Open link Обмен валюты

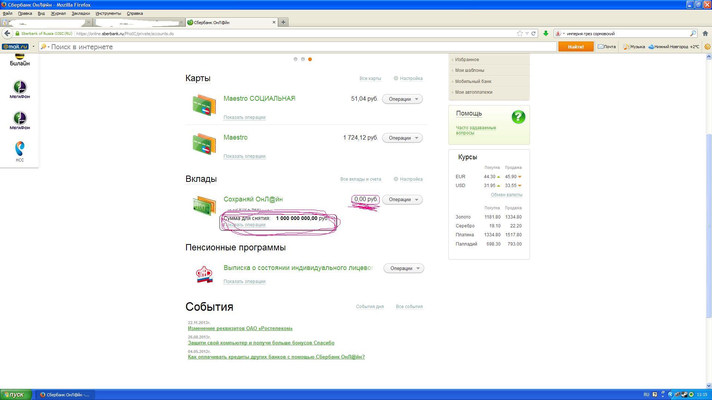click(x=506, y=195)
